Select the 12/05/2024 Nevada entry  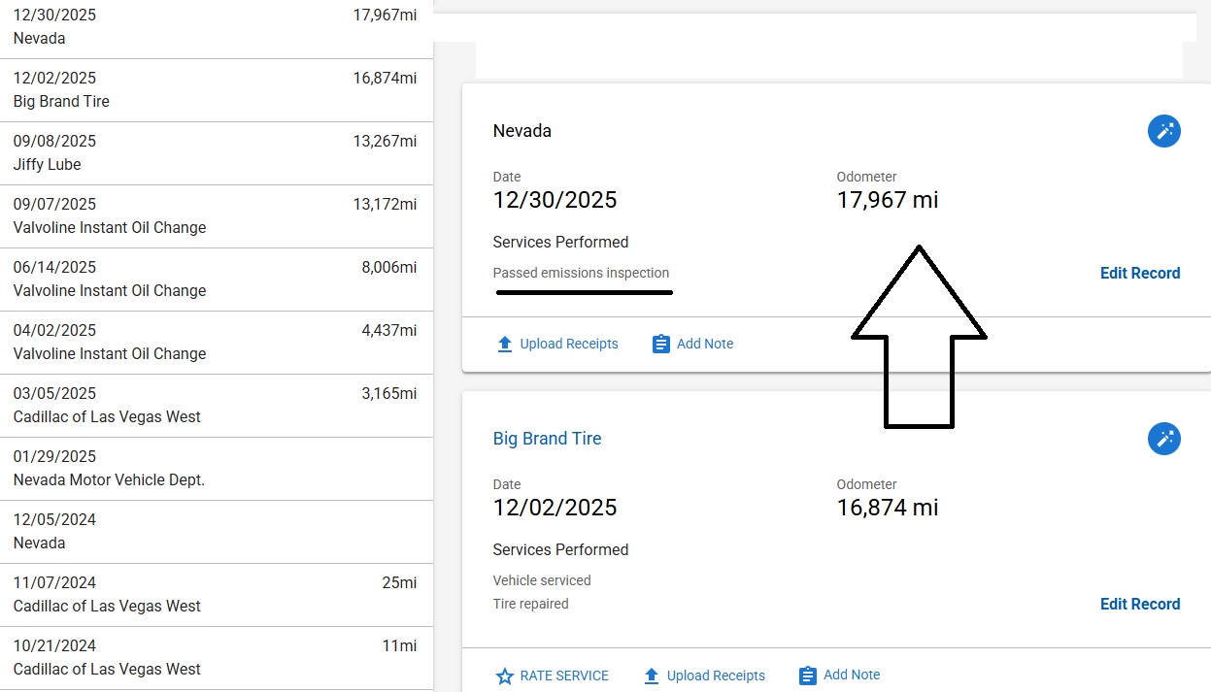point(215,532)
